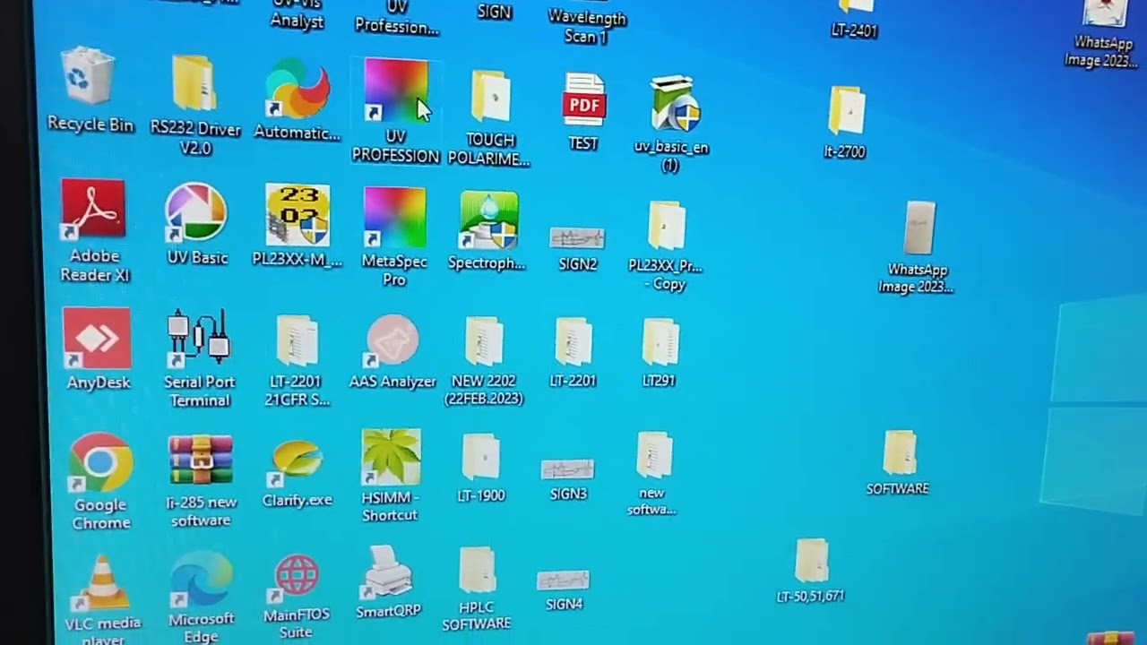The image size is (1147, 645).
Task: Open the li-285 new software archive
Action: pyautogui.click(x=200, y=461)
